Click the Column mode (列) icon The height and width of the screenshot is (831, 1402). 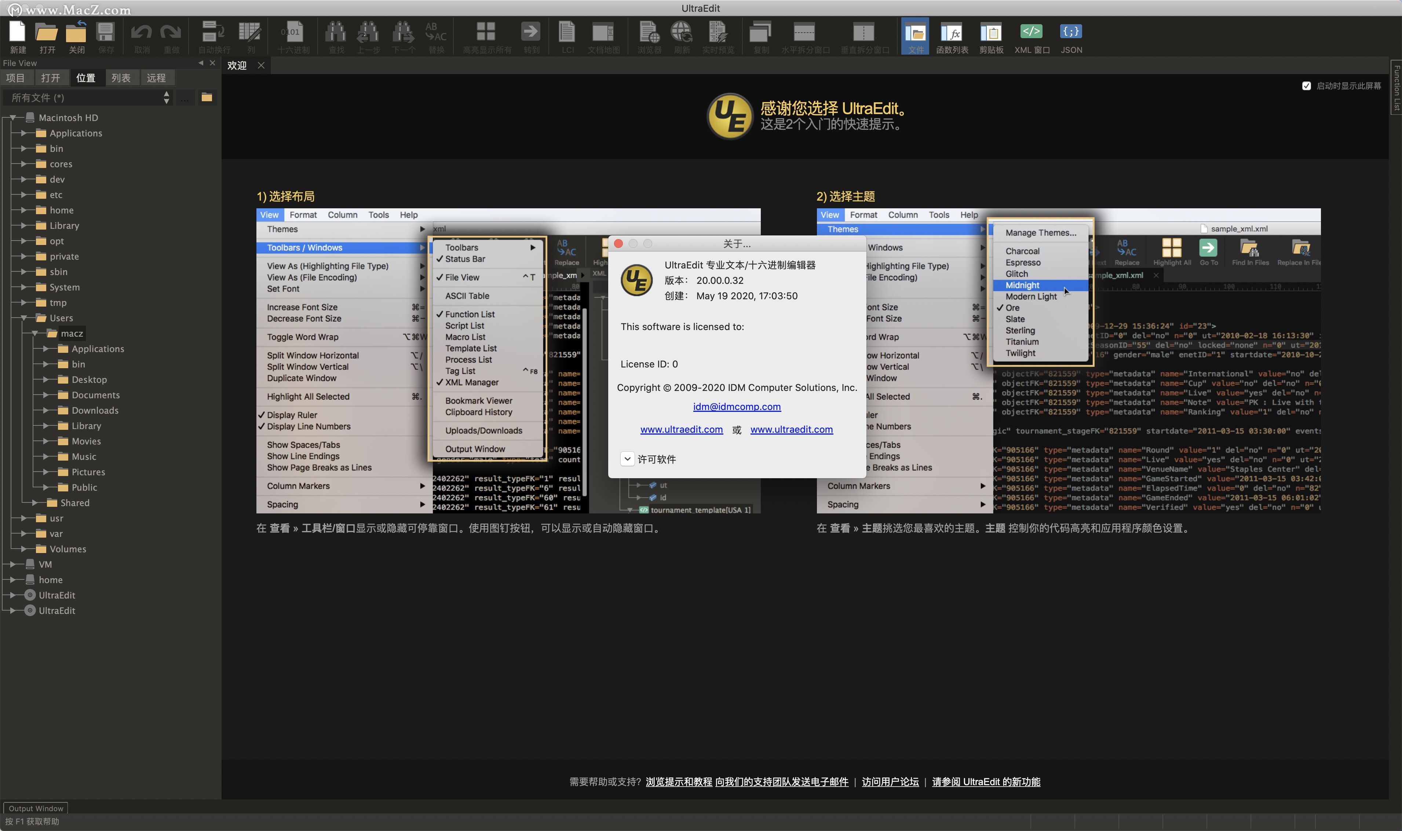pos(250,33)
